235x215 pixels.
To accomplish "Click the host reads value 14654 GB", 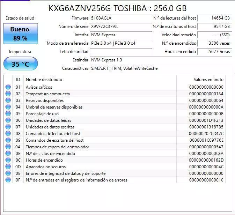I will [x=215, y=18].
